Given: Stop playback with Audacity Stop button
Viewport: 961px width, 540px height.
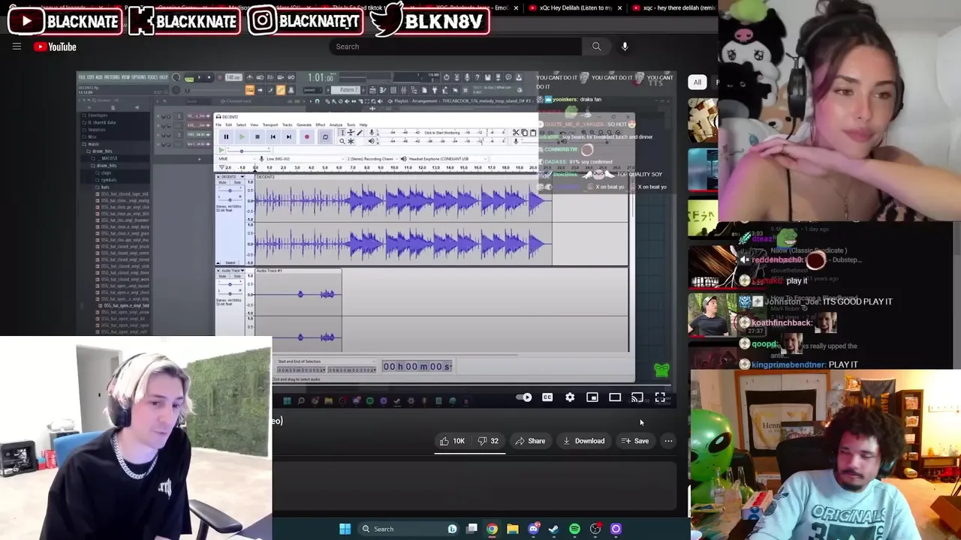Looking at the screenshot, I should (258, 136).
